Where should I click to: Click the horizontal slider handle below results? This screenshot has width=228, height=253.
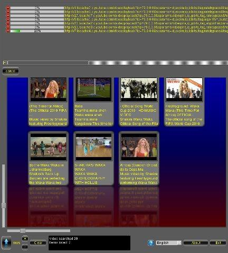pyautogui.click(x=23, y=231)
